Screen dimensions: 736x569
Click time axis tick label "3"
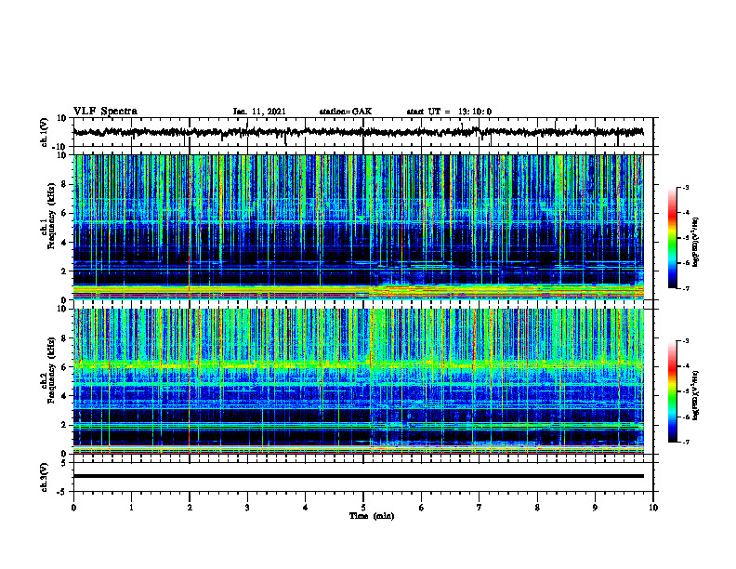click(x=247, y=508)
